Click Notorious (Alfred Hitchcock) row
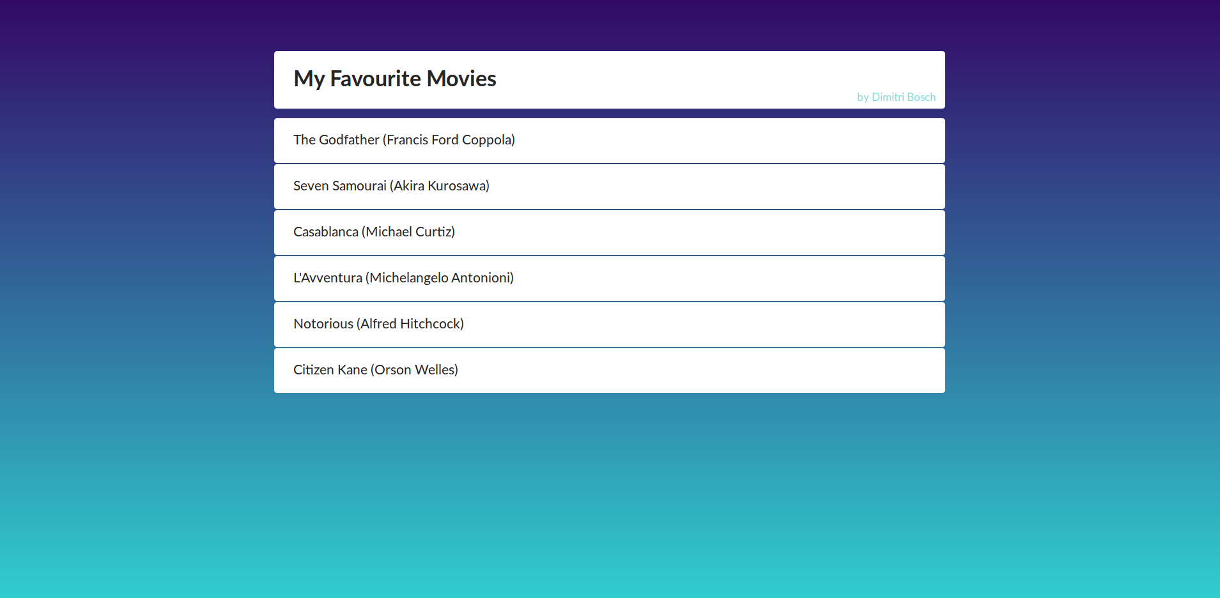The height and width of the screenshot is (598, 1220). pos(610,325)
